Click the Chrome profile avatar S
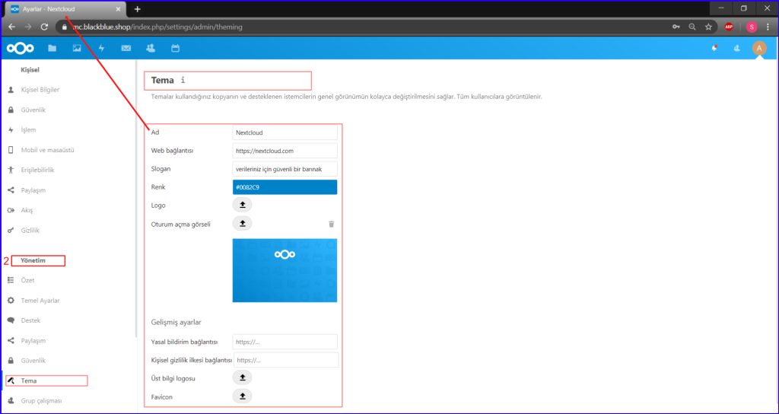 pyautogui.click(x=752, y=27)
